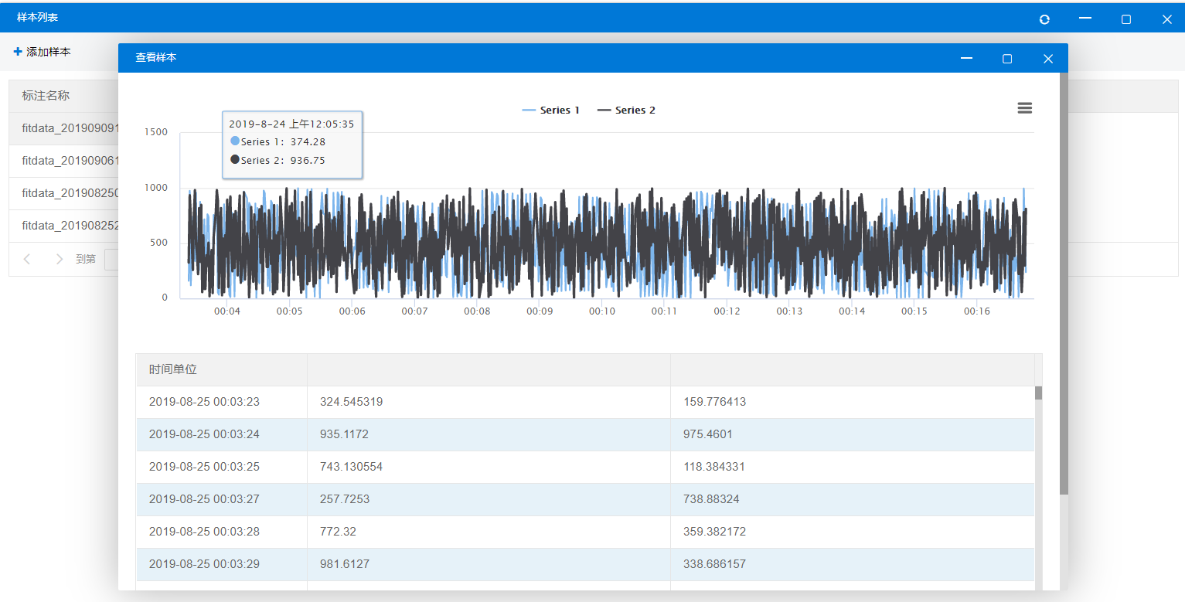The width and height of the screenshot is (1185, 602).
Task: Click value 935.1172
Action: click(x=344, y=434)
